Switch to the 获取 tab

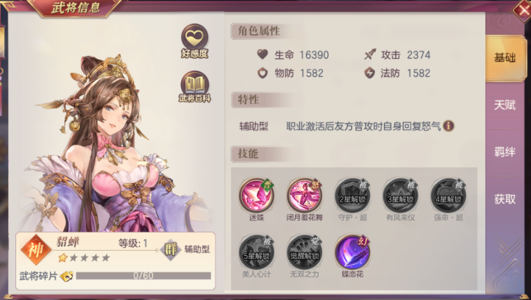tap(505, 199)
